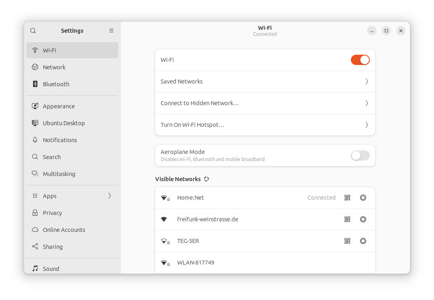Connect to WLAN-817749 network

pyautogui.click(x=265, y=263)
